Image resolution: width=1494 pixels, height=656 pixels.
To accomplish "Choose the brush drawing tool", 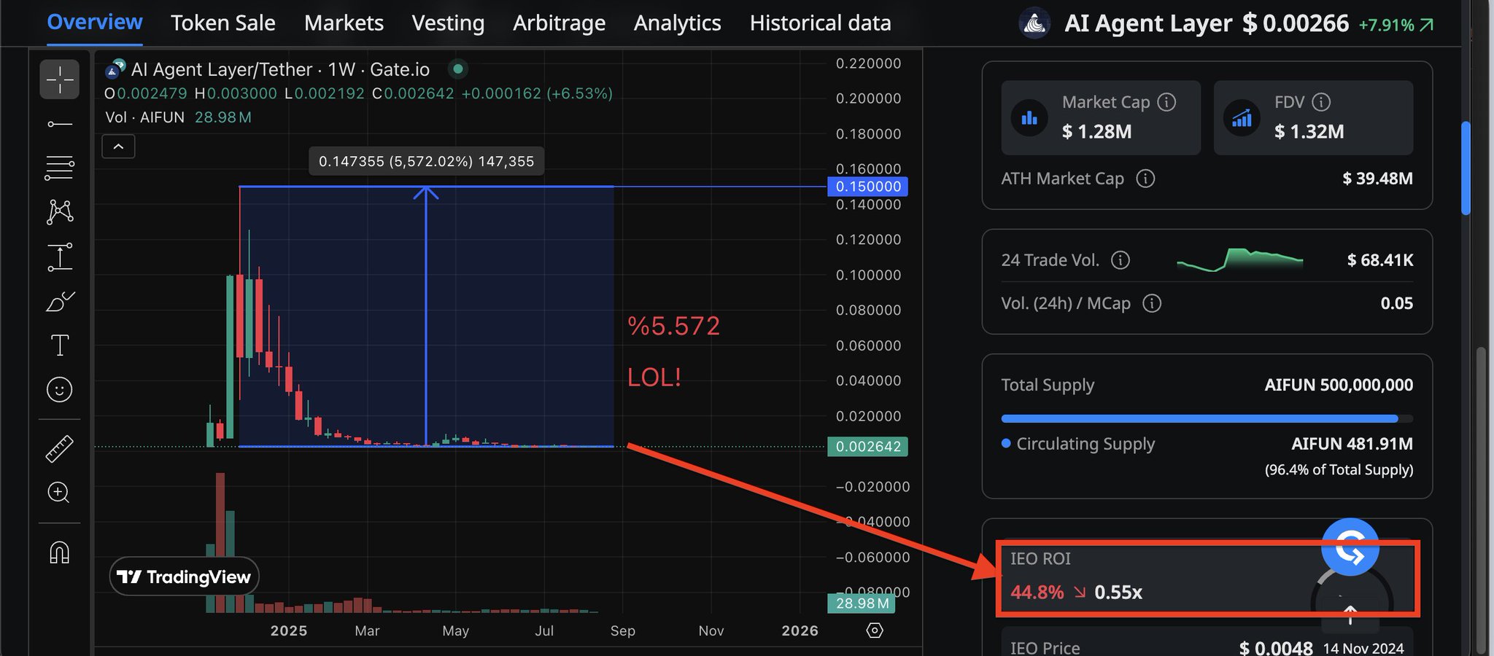I will [59, 301].
